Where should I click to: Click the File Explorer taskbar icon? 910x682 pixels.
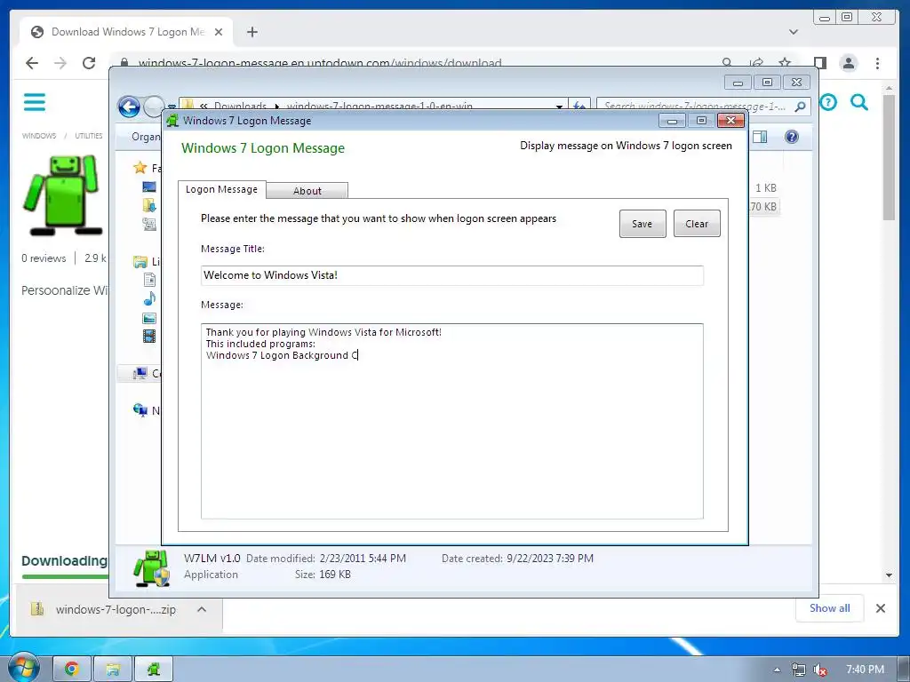[x=113, y=670]
